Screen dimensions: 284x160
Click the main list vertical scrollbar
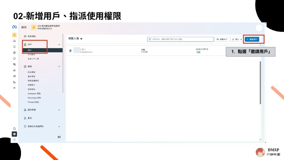(260, 83)
